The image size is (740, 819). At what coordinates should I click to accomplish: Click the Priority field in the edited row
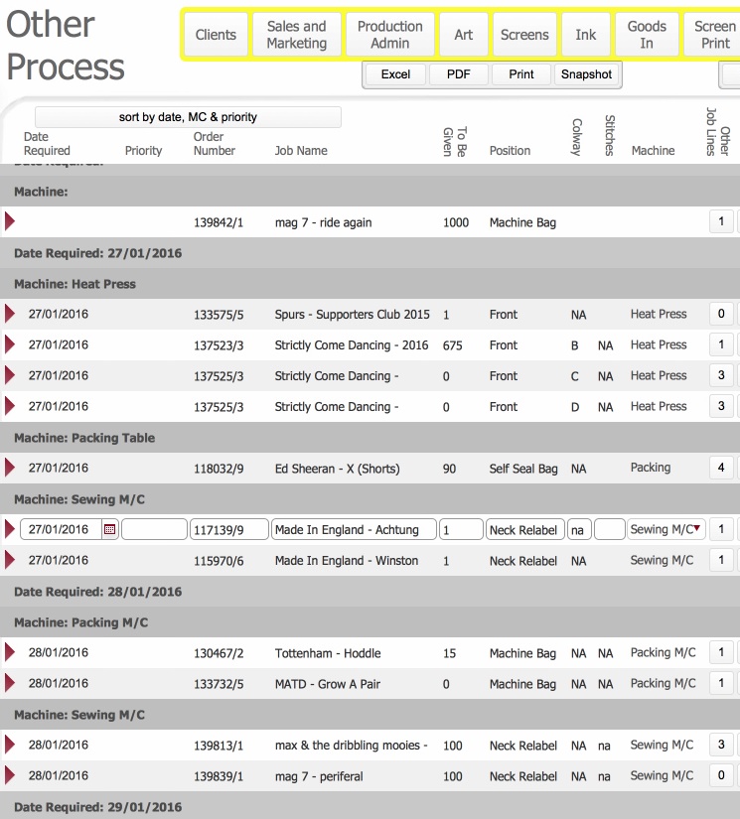pyautogui.click(x=154, y=530)
